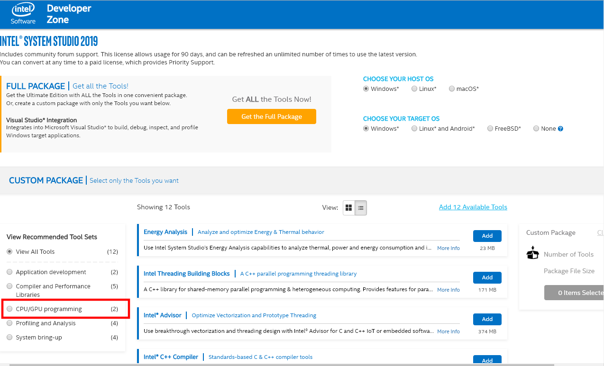Open More Info for Intel Advisor
This screenshot has width=604, height=366.
[448, 331]
